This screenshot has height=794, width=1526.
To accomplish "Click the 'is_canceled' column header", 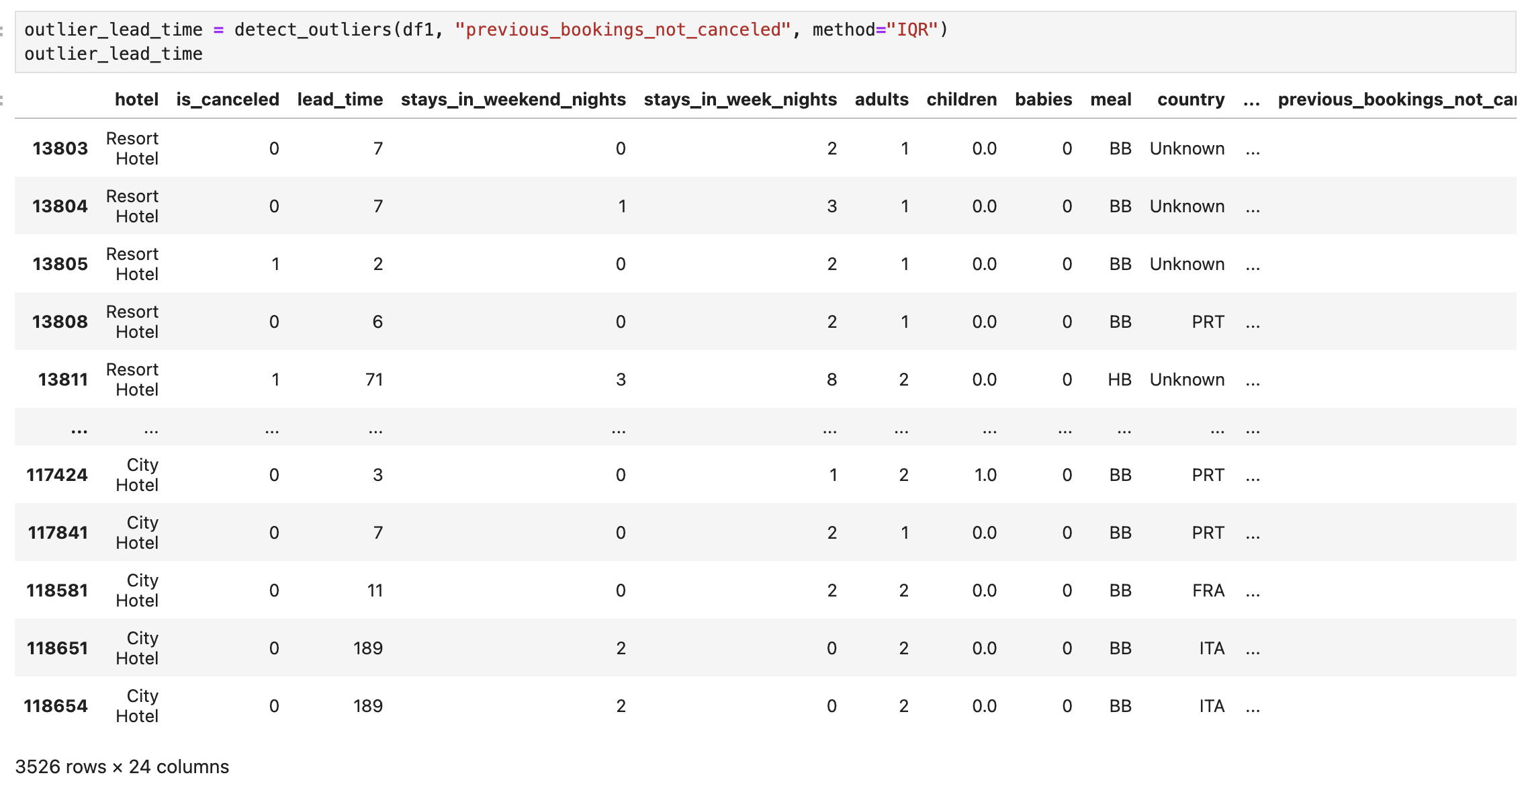I will pyautogui.click(x=227, y=99).
